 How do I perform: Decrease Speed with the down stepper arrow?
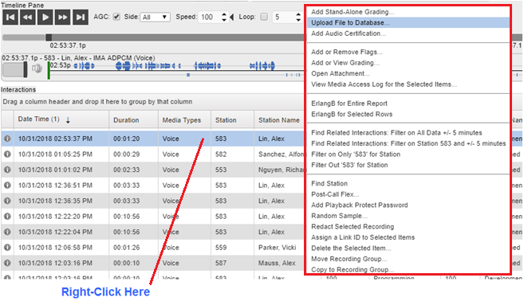(x=224, y=20)
